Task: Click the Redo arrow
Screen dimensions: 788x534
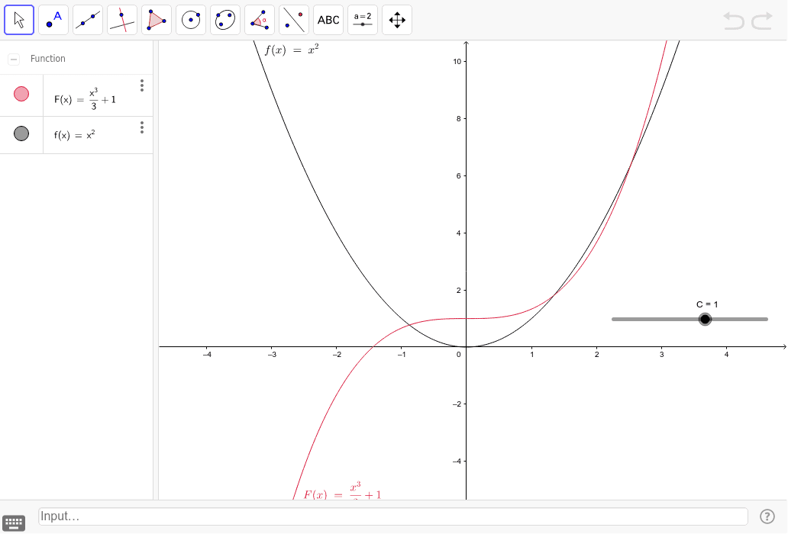Action: click(762, 21)
